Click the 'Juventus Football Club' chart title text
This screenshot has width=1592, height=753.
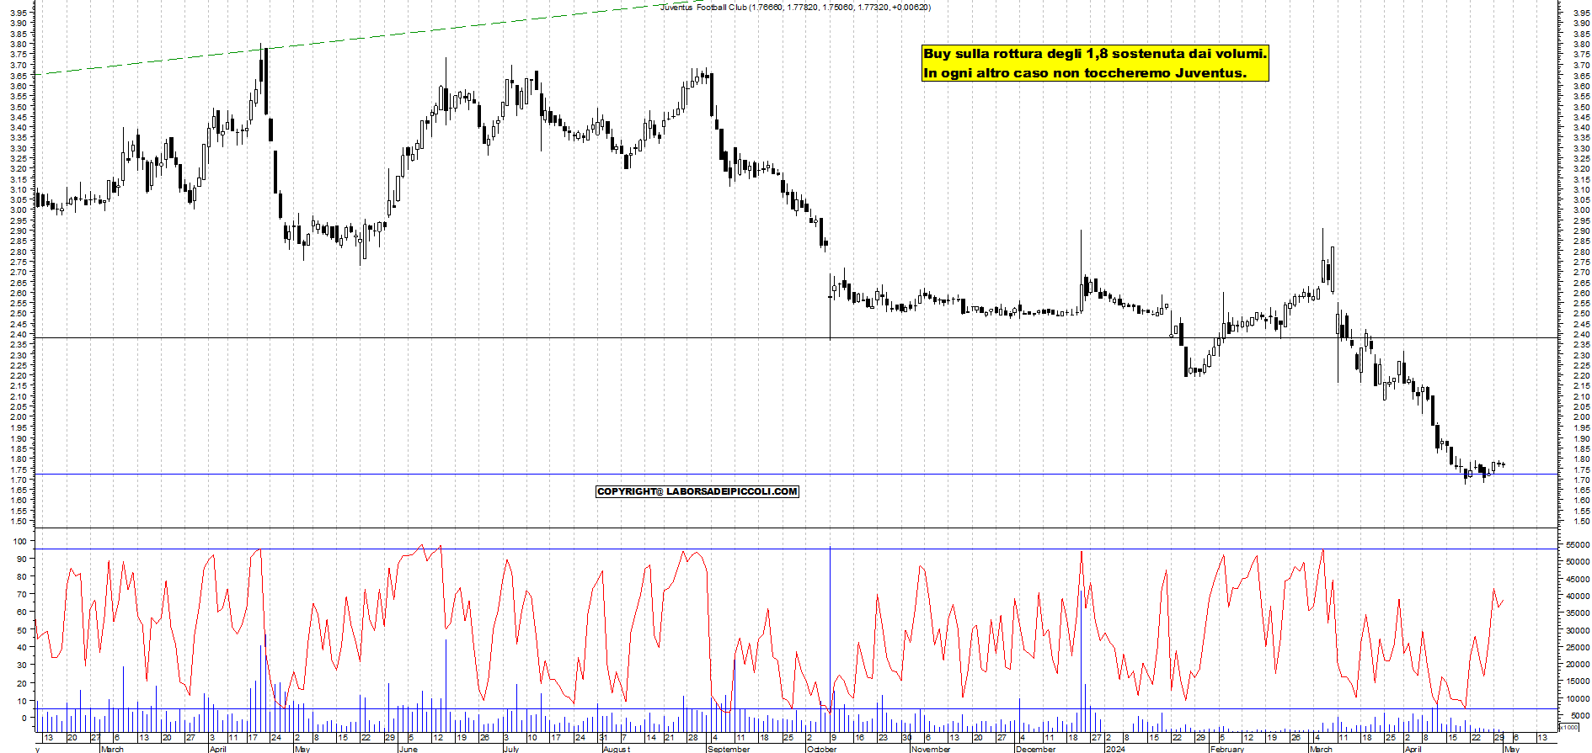[703, 7]
